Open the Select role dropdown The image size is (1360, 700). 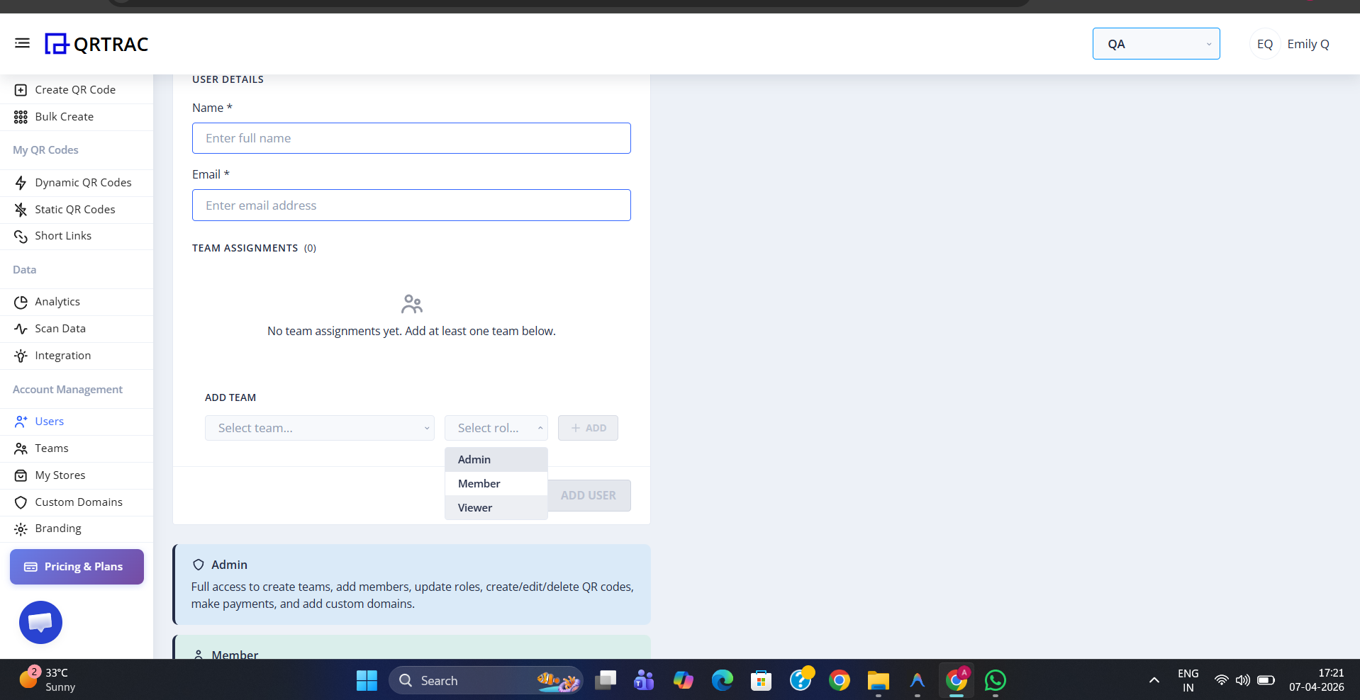click(x=496, y=427)
